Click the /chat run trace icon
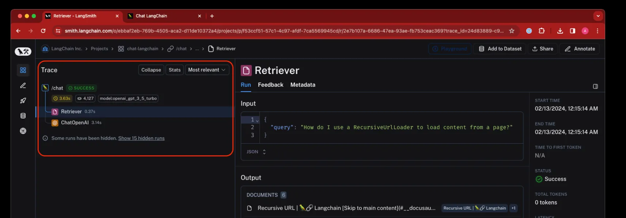The height and width of the screenshot is (218, 626). [45, 88]
